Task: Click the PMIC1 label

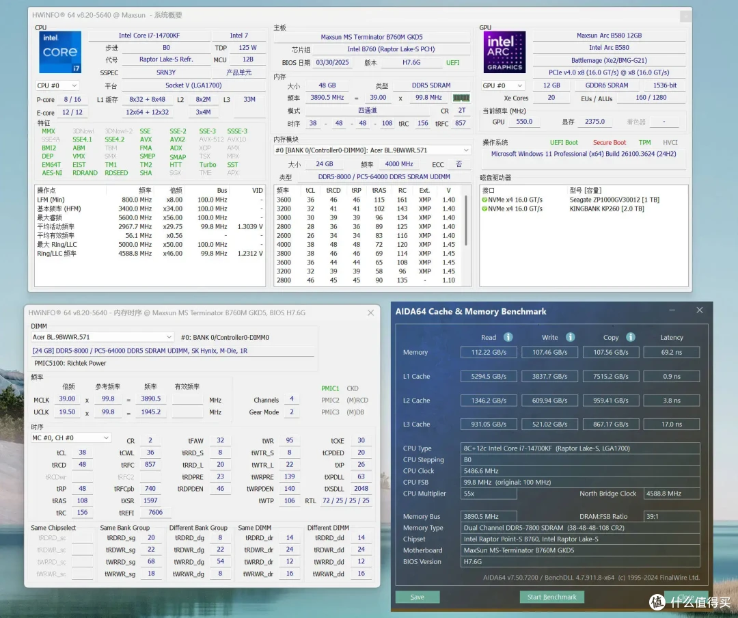Action: pos(330,388)
